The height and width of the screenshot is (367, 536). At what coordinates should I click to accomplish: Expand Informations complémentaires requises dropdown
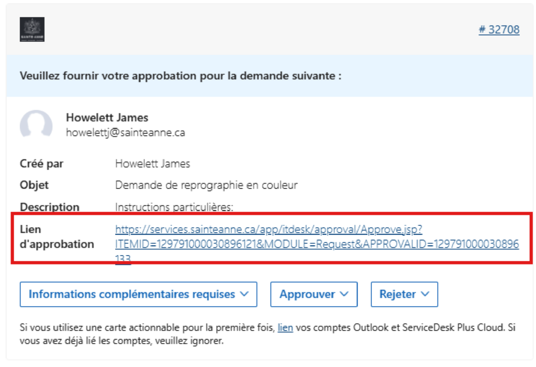tap(138, 294)
